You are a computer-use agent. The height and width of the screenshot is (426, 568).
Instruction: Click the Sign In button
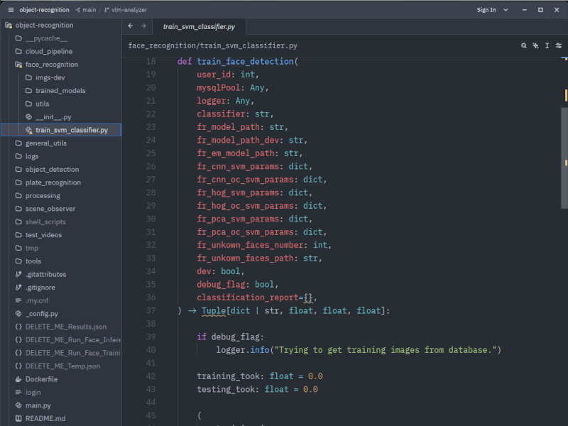(486, 10)
